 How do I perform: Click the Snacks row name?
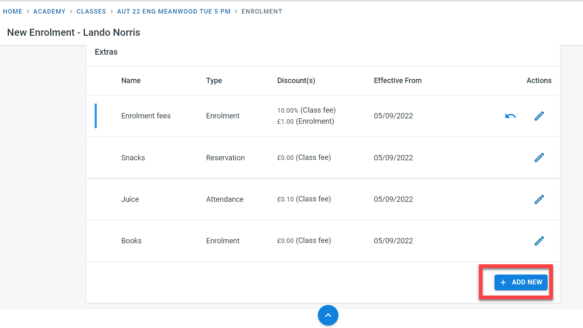[133, 158]
